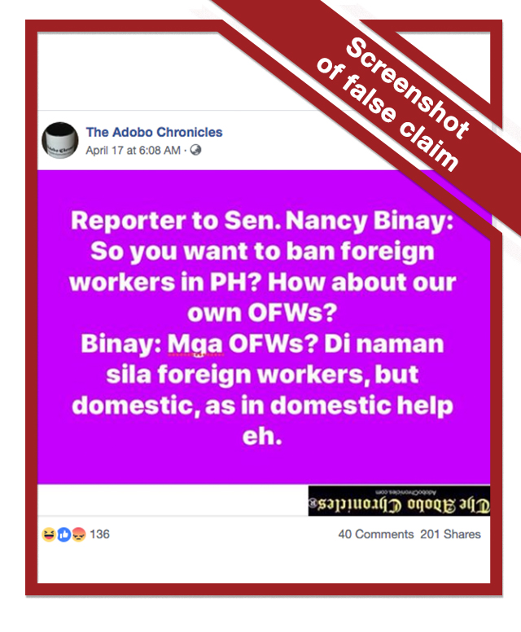Viewport: 521px width, 632px height.
Task: View the 136 reactions count
Action: (99, 534)
